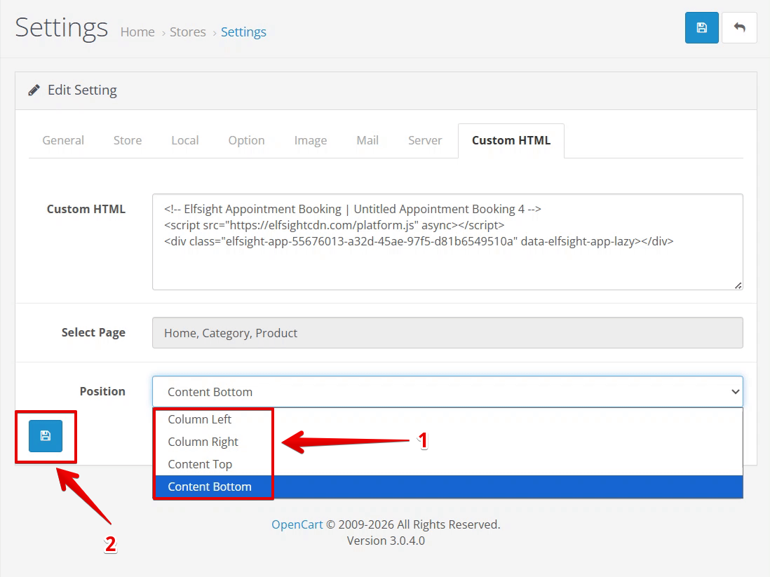The image size is (770, 577).
Task: Open the General tab
Action: click(x=63, y=140)
